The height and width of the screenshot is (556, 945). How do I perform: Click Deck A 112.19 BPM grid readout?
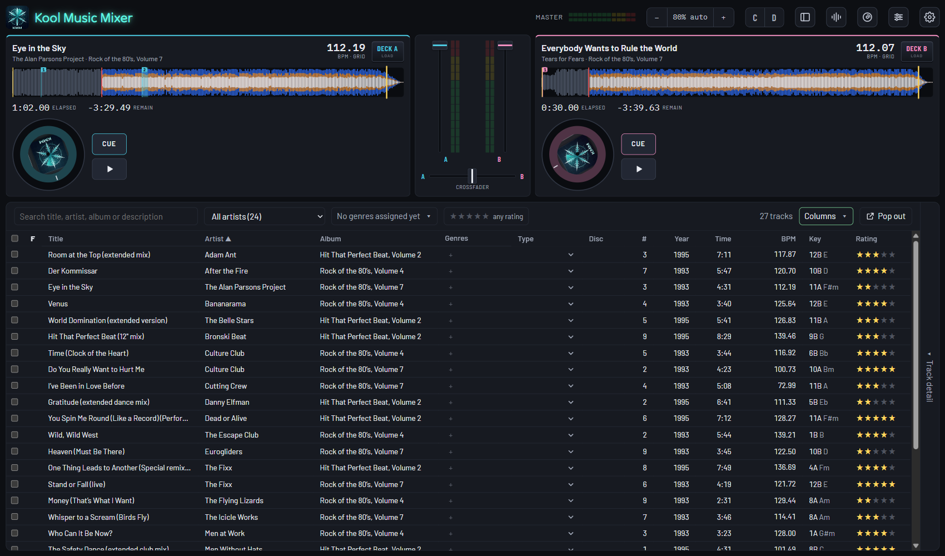point(346,51)
